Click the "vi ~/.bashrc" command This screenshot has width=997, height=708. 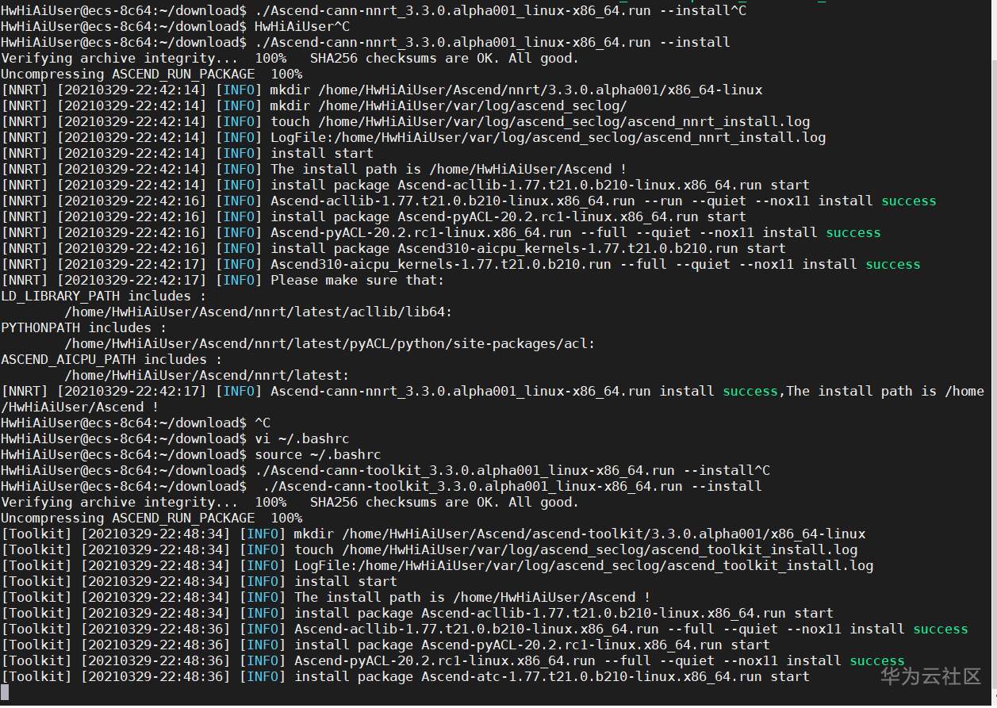pos(302,438)
